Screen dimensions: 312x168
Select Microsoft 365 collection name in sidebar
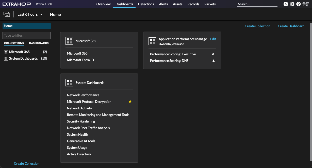coord(19,52)
